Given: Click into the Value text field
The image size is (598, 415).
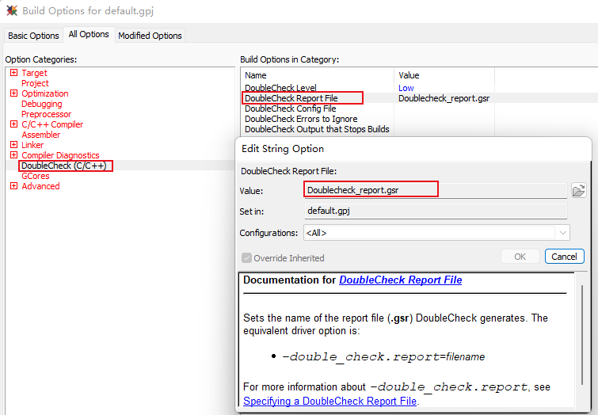Looking at the screenshot, I should coord(371,190).
